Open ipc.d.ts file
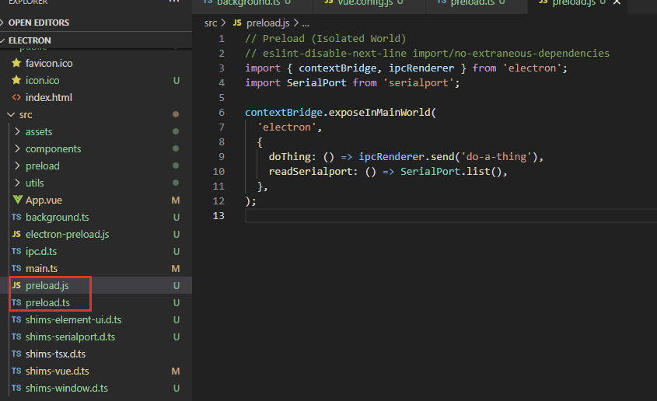Screen dimensions: 657x401 tap(96, 252)
